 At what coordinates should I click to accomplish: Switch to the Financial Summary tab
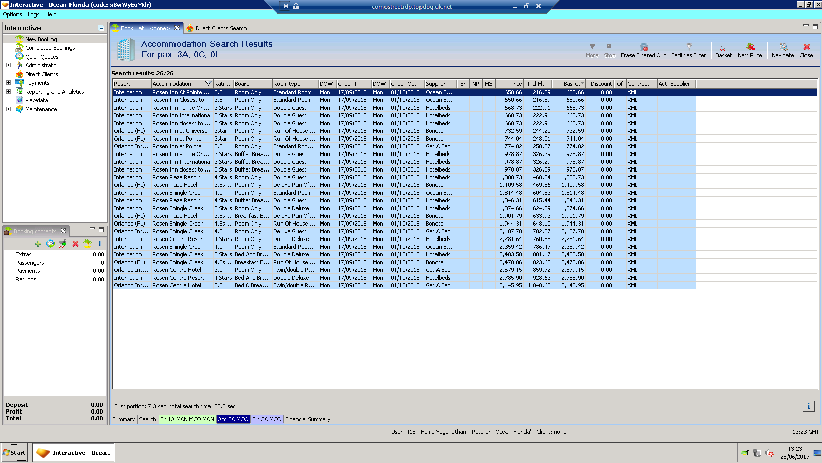[x=308, y=420]
